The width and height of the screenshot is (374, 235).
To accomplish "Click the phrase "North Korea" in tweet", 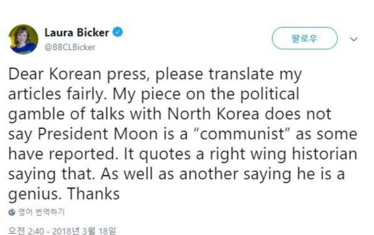I will point(213,114).
